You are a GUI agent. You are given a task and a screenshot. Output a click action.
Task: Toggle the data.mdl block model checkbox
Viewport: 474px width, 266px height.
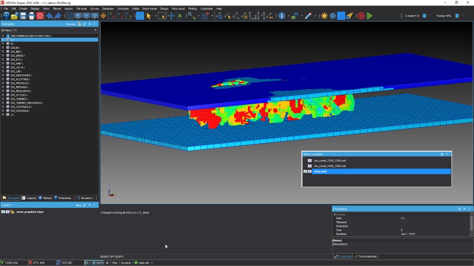coord(305,171)
